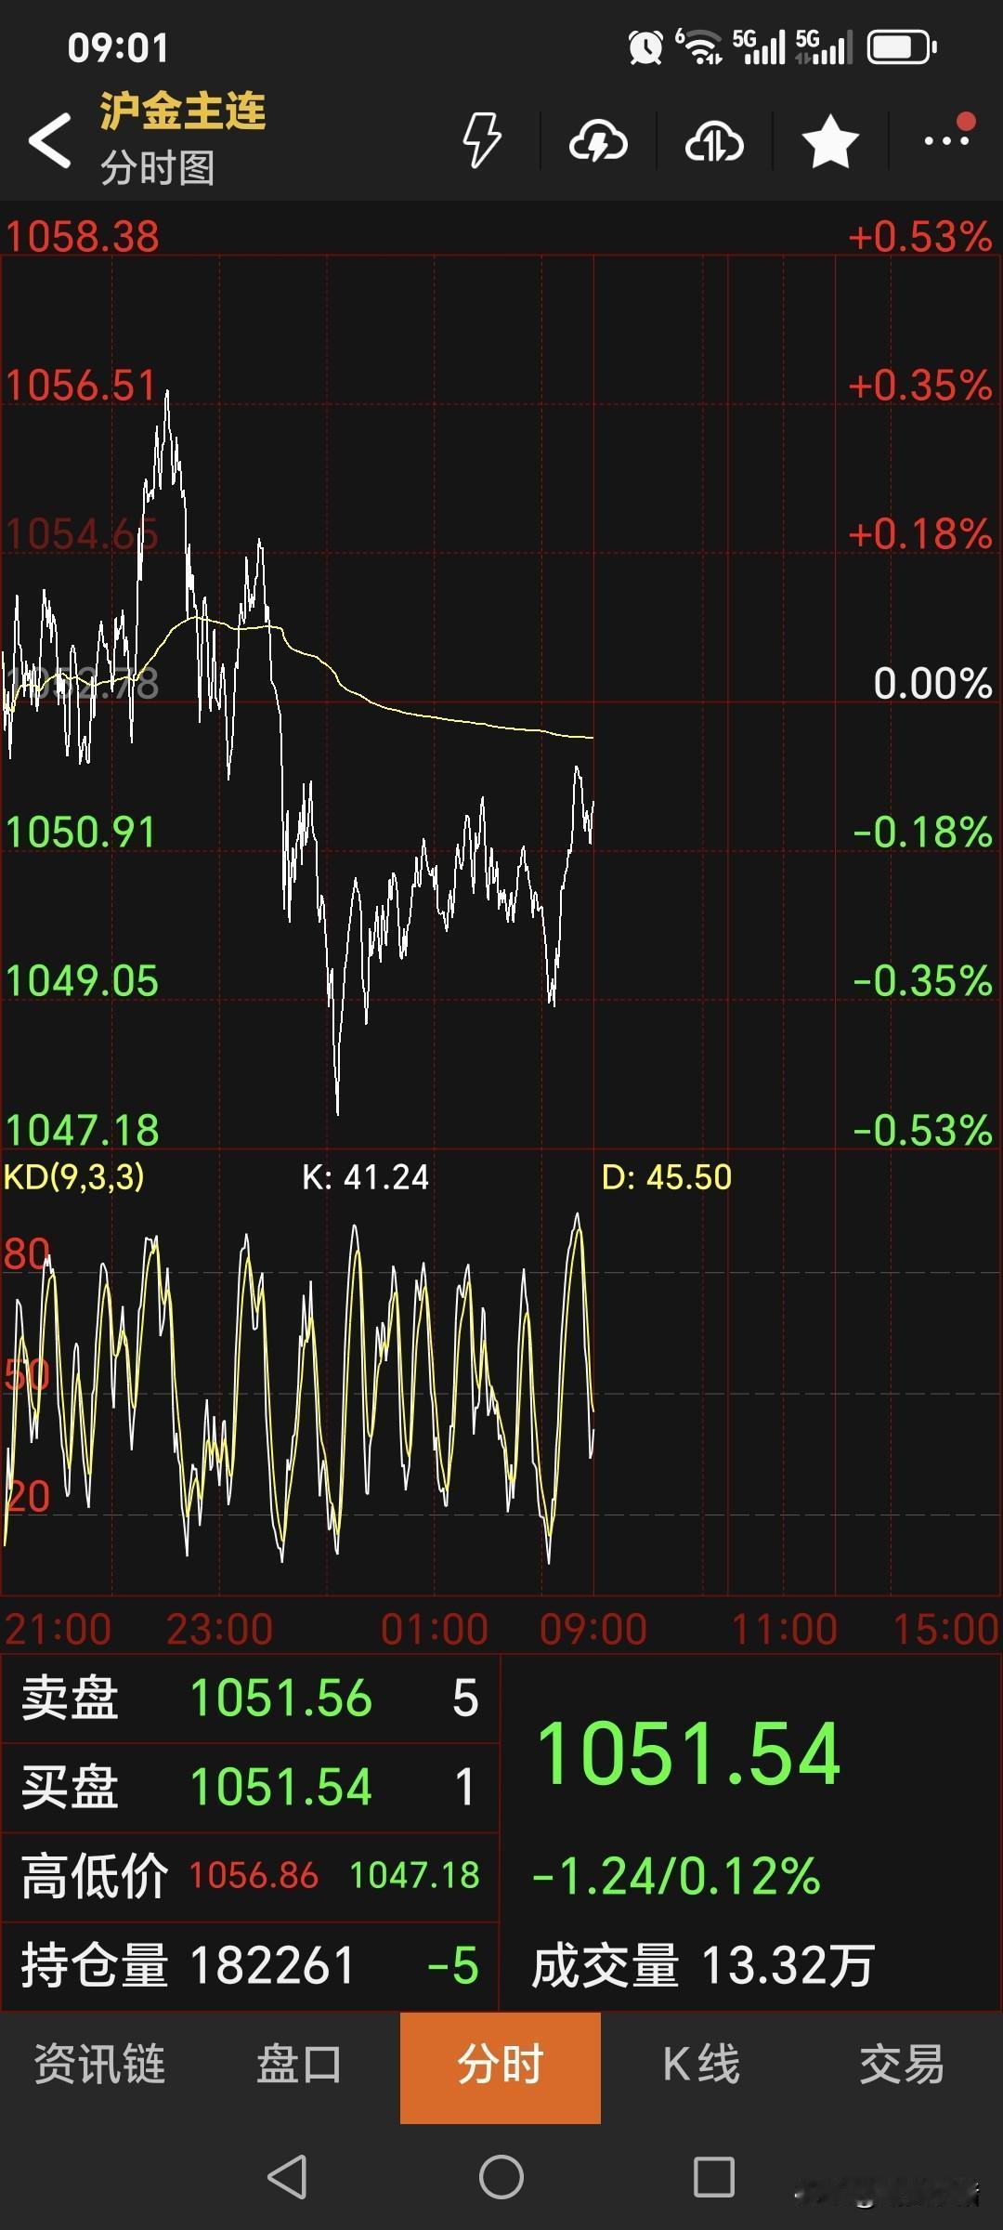Viewport: 1003px width, 2230px height.
Task: Tap the KD(9,3,3) indicator label
Action: [74, 1177]
